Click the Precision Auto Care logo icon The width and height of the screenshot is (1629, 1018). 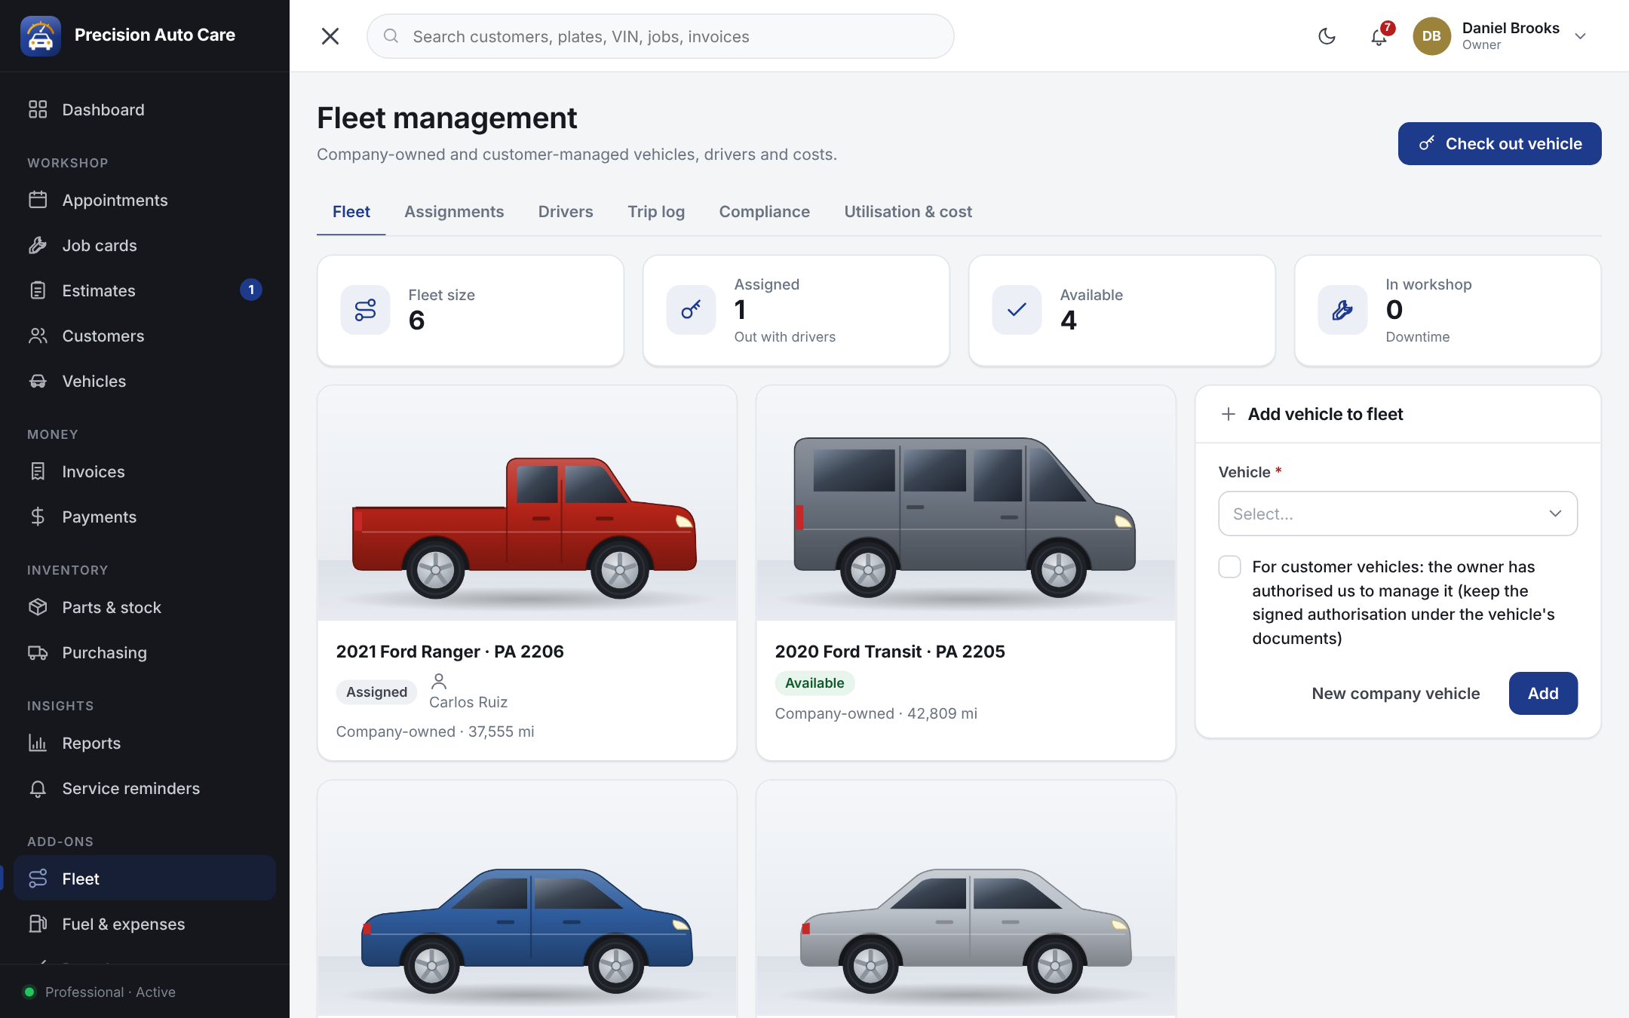(41, 35)
